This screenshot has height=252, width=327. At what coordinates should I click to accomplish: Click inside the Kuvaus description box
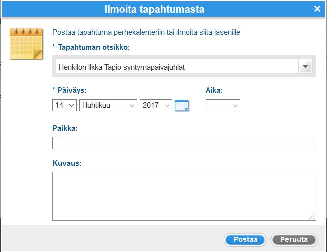(x=184, y=196)
